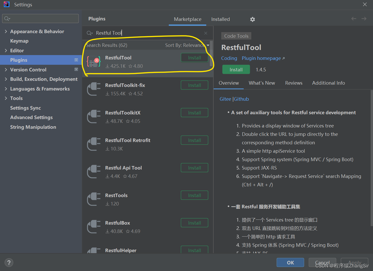This screenshot has width=373, height=271.
Task: Click the RestfulTool plugin icon
Action: pyautogui.click(x=93, y=61)
